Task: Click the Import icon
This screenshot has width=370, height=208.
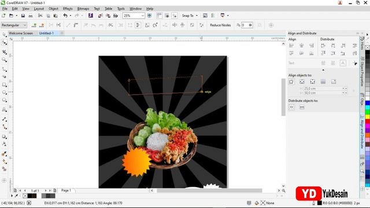Action: click(100, 16)
